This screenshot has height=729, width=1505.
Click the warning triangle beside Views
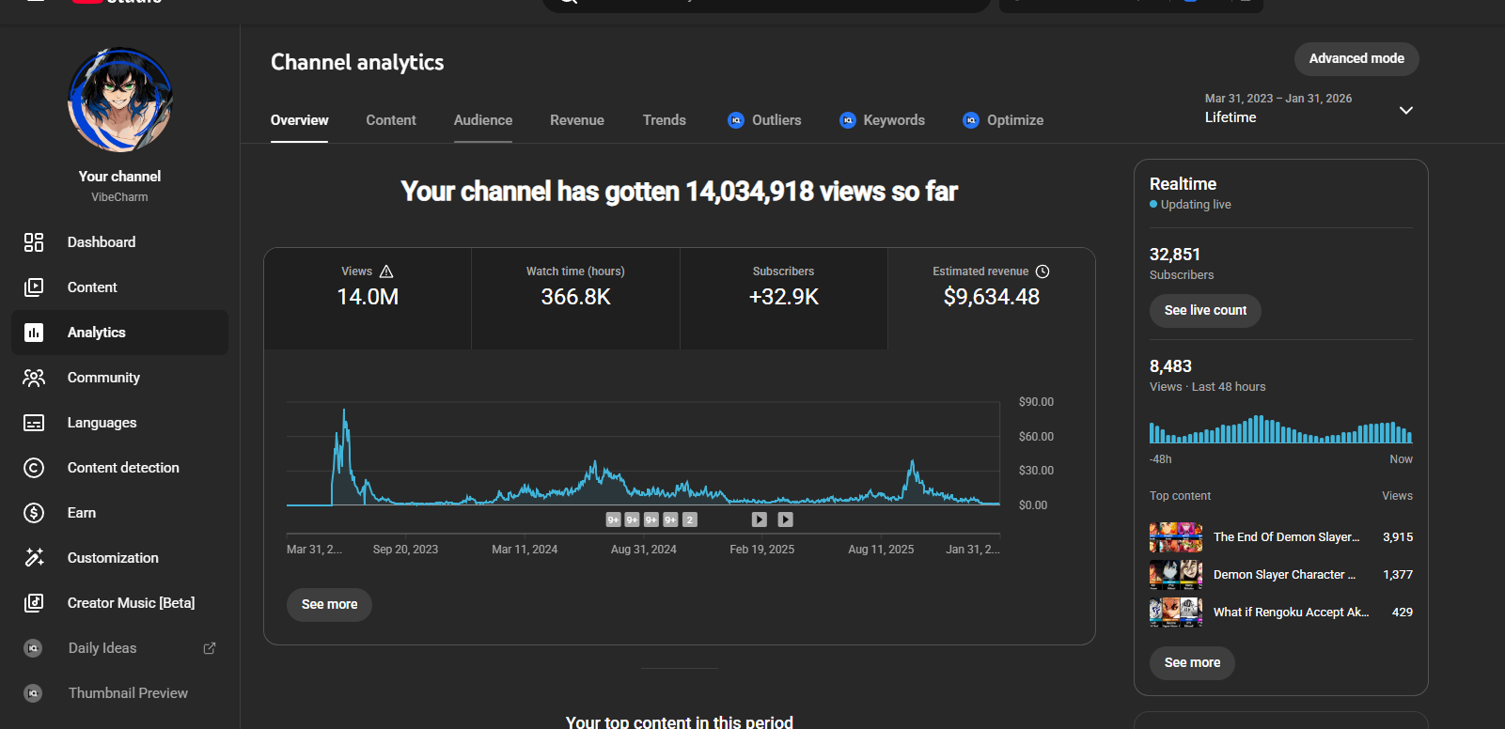point(386,271)
